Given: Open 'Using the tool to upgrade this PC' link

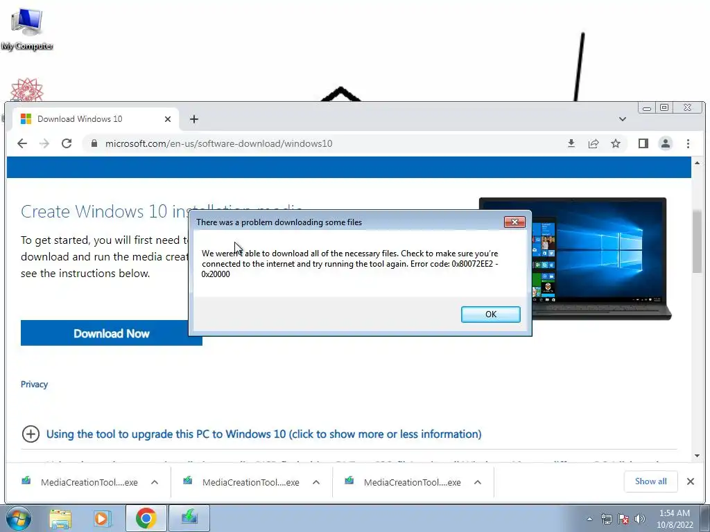Looking at the screenshot, I should pyautogui.click(x=263, y=434).
